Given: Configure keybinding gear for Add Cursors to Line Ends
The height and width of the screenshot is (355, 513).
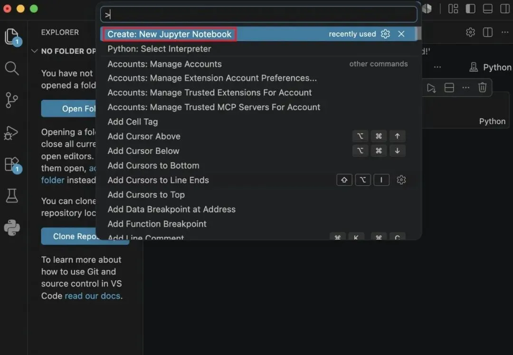Looking at the screenshot, I should [401, 180].
